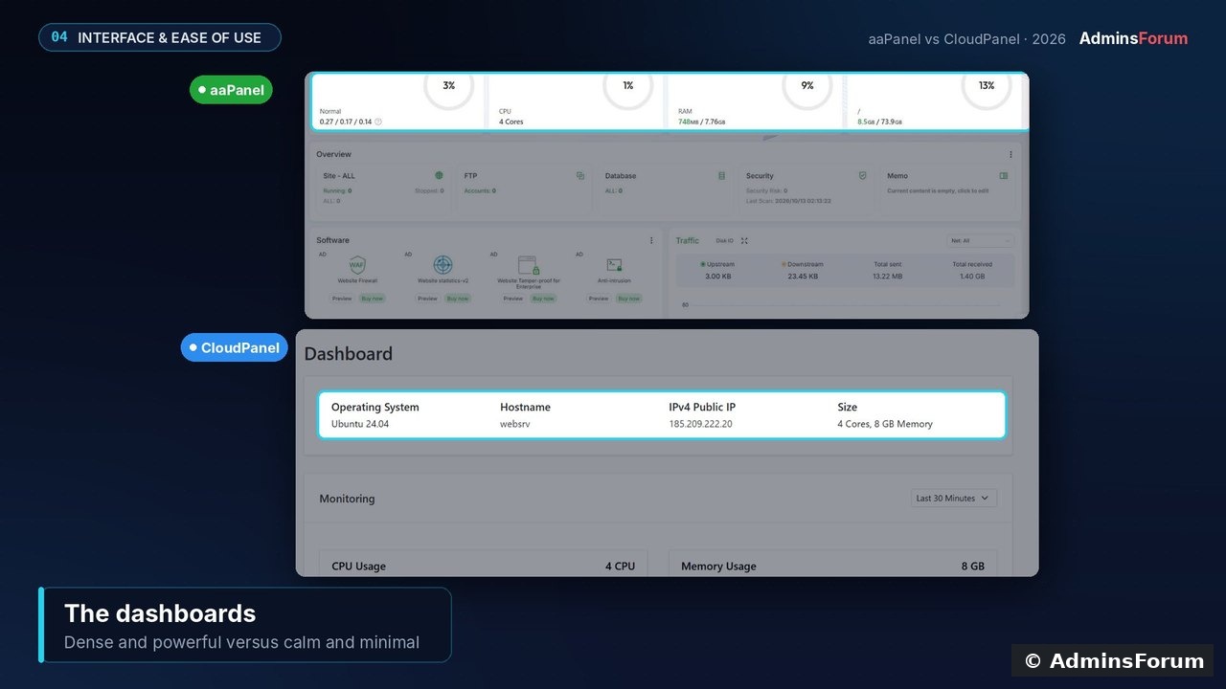
Task: Click the FTP card icon
Action: pyautogui.click(x=580, y=176)
